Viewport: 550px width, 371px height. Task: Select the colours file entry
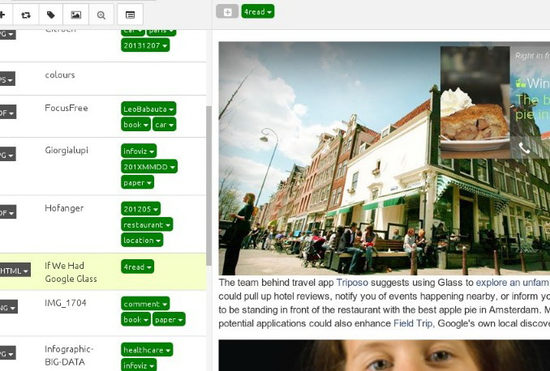(x=60, y=75)
